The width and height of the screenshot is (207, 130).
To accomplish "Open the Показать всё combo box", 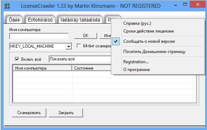I will 80,59.
